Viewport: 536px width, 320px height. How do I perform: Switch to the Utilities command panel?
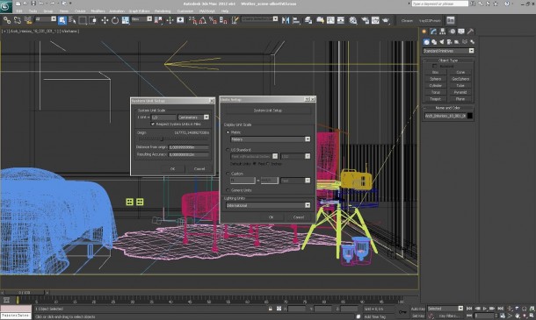tap(470, 32)
